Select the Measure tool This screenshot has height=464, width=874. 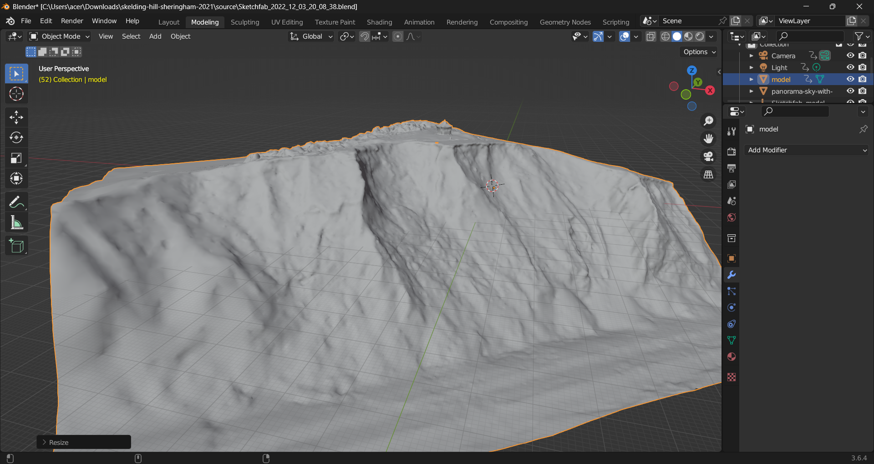16,222
